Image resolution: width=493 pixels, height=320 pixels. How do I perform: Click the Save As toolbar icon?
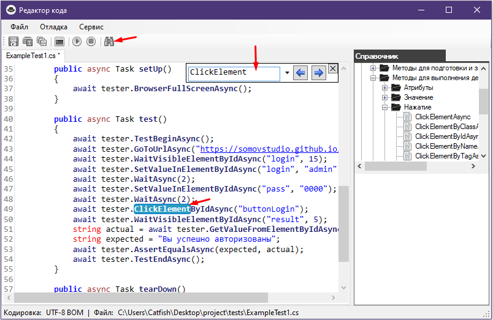point(28,42)
